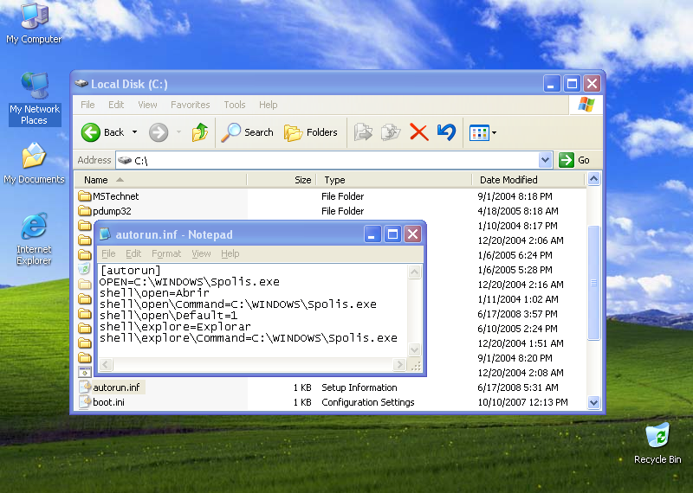
Task: Click the red Delete icon
Action: tap(418, 132)
